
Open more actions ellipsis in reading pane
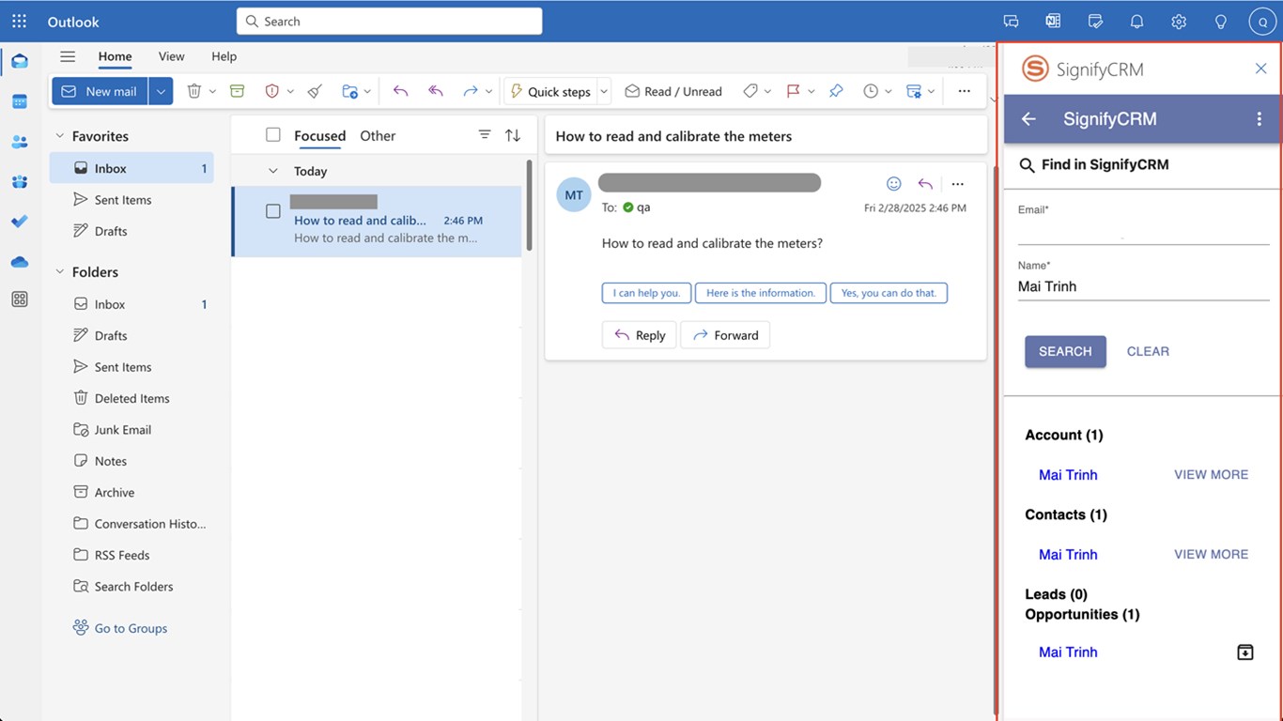[x=958, y=184]
